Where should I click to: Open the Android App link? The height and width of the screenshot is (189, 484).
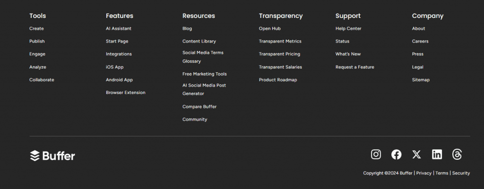119,80
